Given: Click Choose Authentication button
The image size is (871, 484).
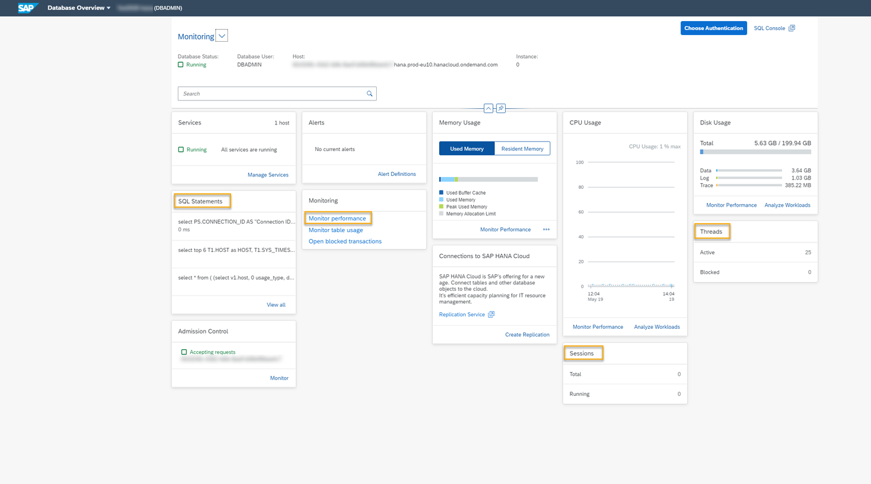Looking at the screenshot, I should tap(714, 28).
